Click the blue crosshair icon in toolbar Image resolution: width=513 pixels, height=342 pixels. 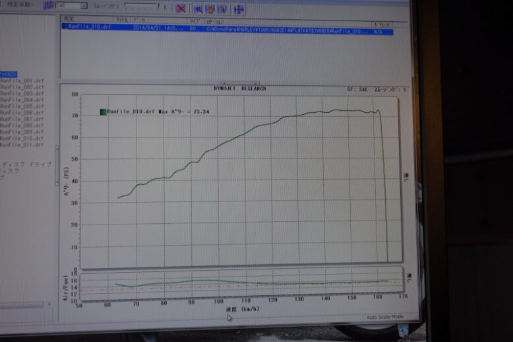(239, 9)
